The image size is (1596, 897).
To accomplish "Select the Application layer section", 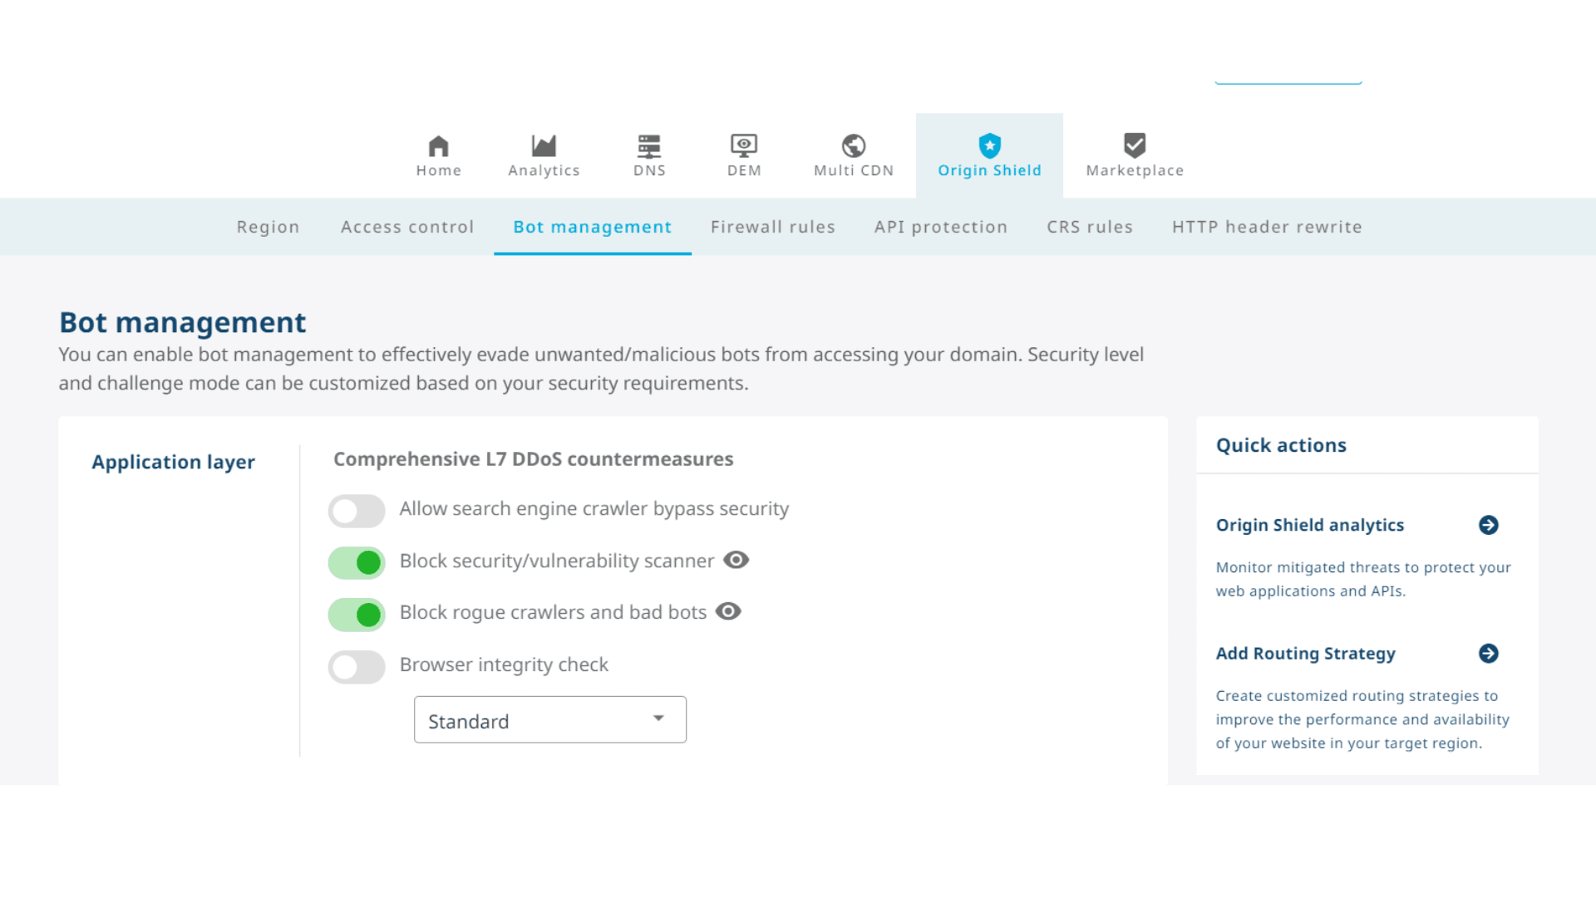I will 173,462.
